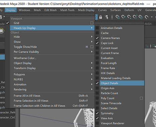Image resolution: width=156 pixels, height=127 pixels.
Task: Open the Mesh Display menu
Action: [86, 10]
